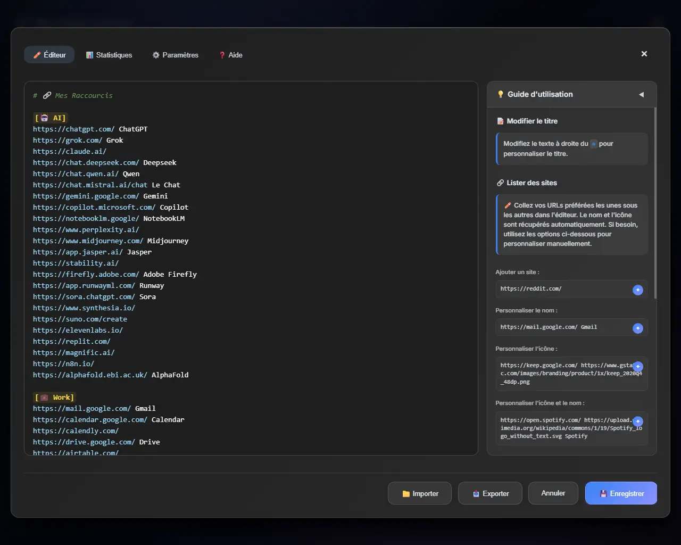Collapse the Guide d'utilisation panel with the arrow

coord(641,94)
